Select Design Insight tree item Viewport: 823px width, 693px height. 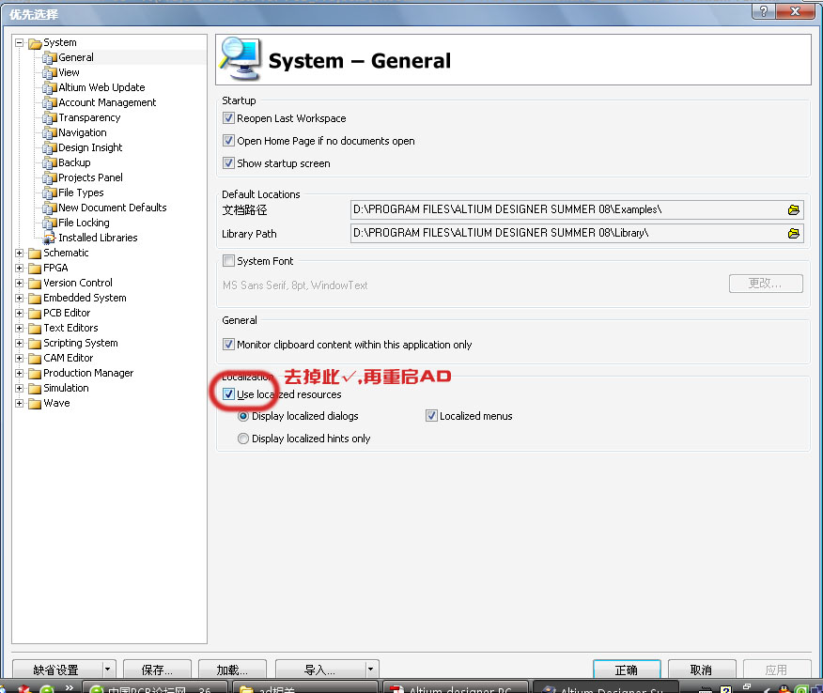click(x=90, y=148)
